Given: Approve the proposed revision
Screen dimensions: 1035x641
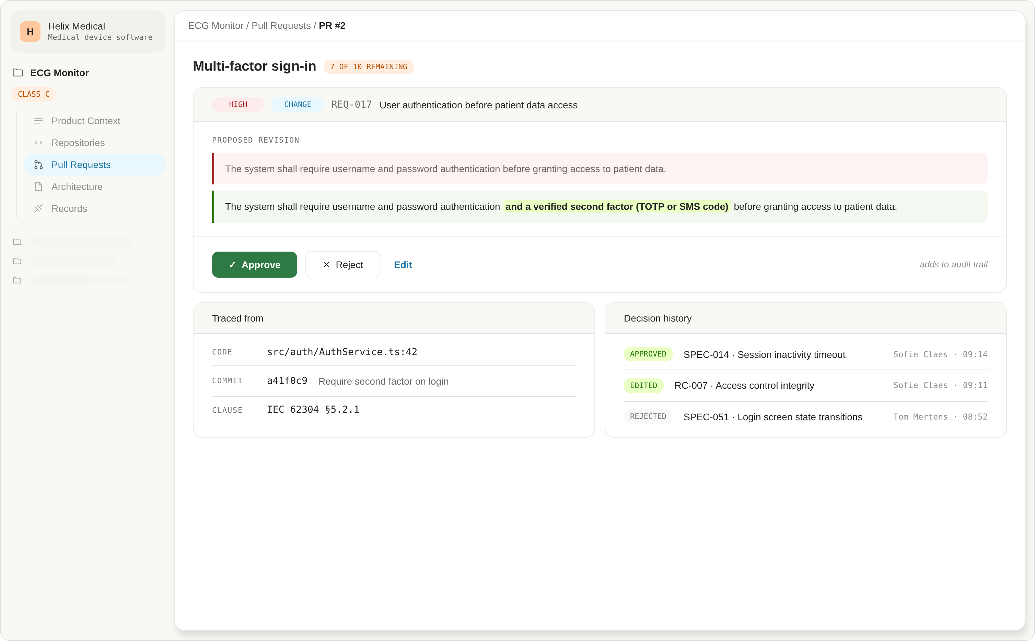Looking at the screenshot, I should point(254,265).
